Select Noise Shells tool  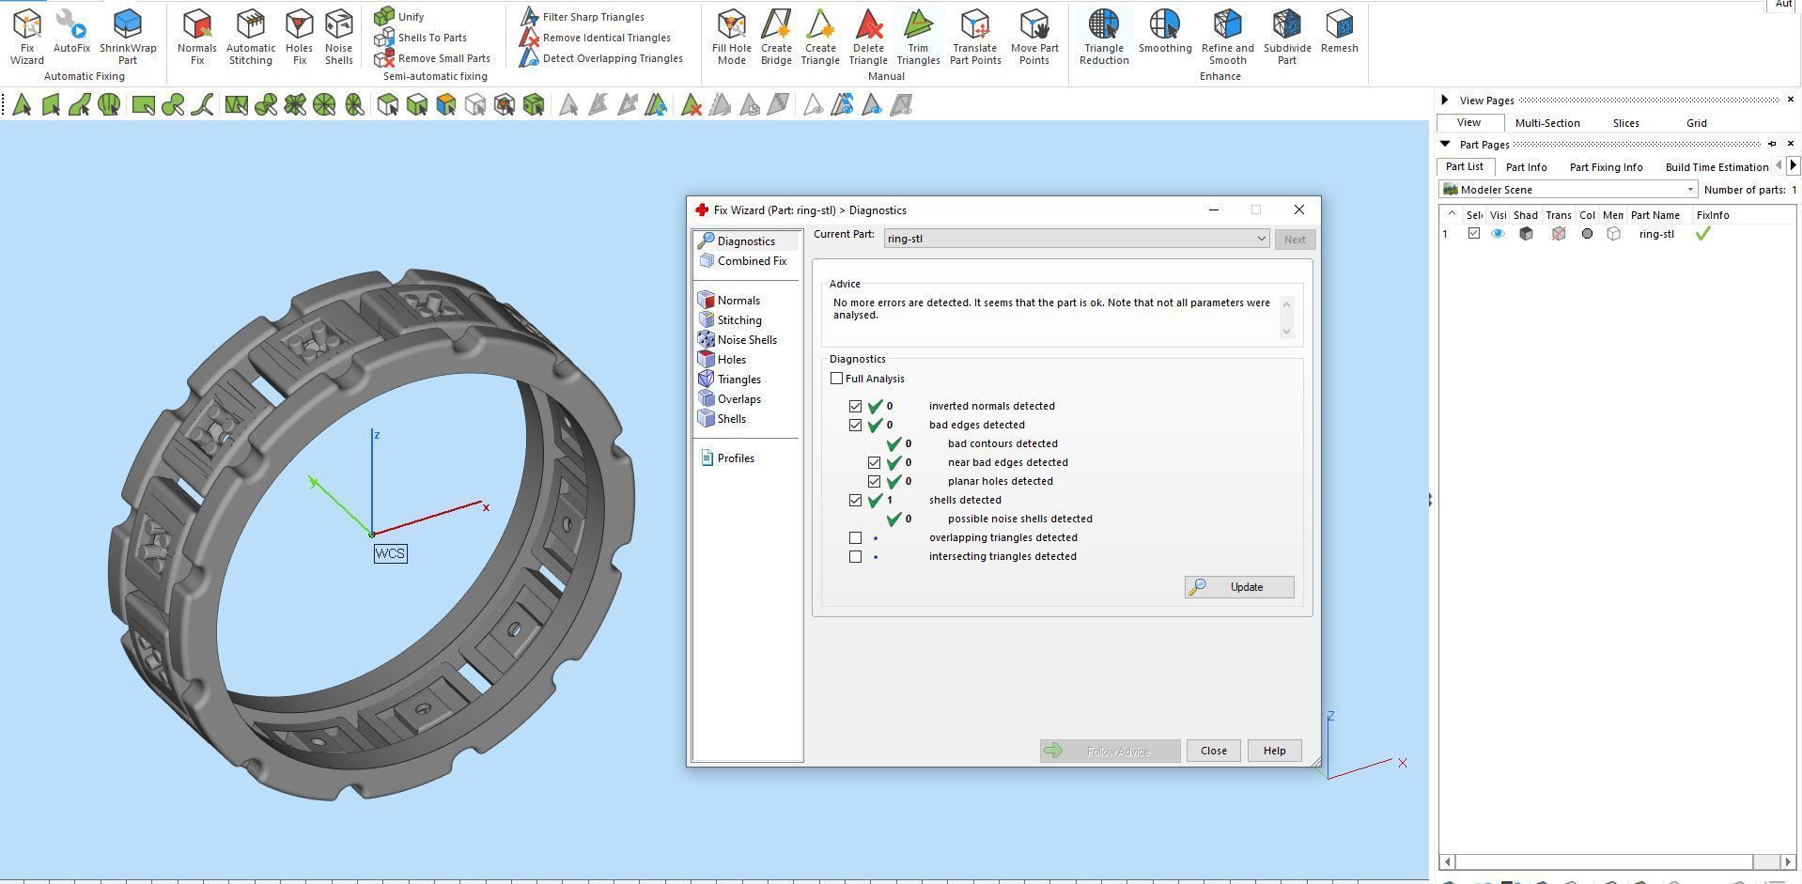[x=338, y=37]
